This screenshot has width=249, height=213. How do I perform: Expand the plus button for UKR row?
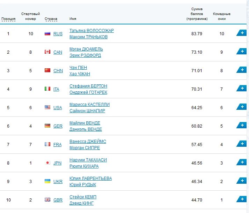coord(241,181)
